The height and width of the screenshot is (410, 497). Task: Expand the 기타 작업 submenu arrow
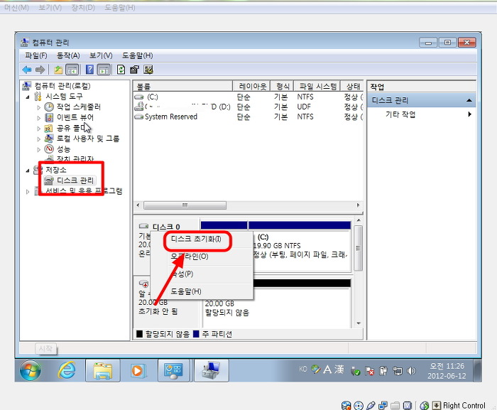pos(469,114)
